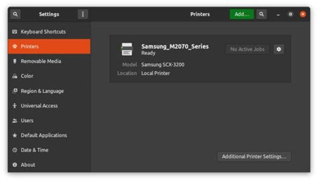Click the Users icon in sidebar

[x=15, y=121]
